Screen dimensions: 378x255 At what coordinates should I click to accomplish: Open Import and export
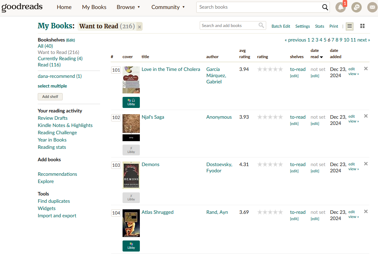point(57,216)
